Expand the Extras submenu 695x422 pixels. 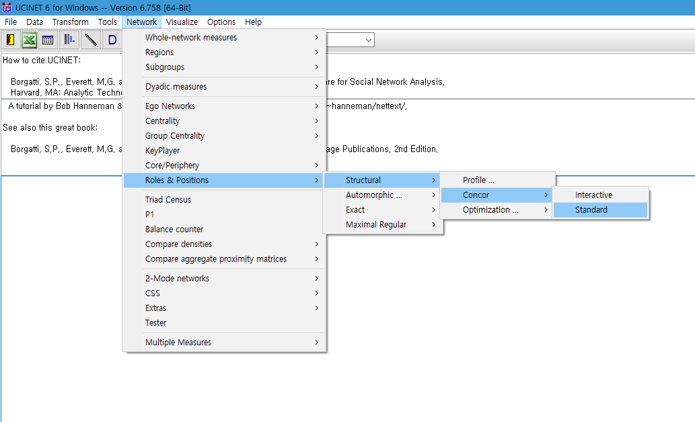(x=224, y=308)
